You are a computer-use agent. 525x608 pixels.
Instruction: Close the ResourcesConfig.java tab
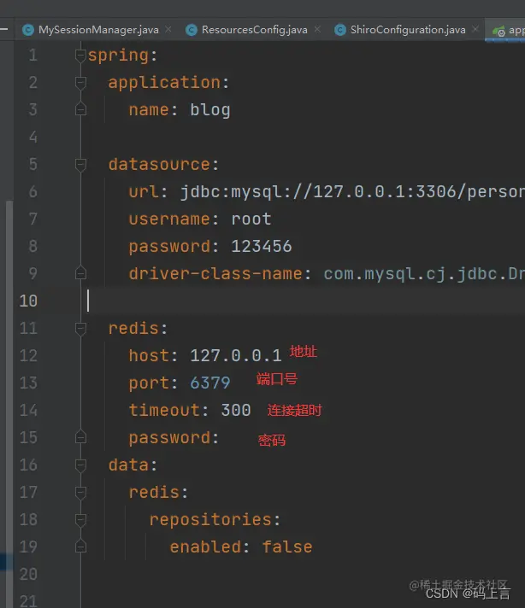[317, 30]
